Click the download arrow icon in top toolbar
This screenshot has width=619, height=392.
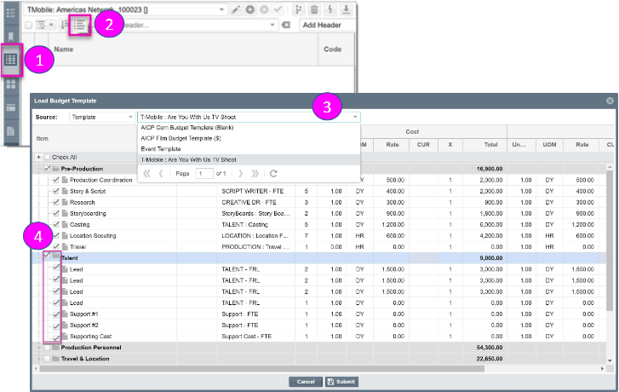pos(346,9)
